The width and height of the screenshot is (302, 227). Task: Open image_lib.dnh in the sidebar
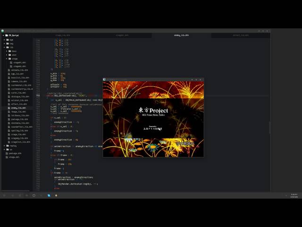click(18, 112)
